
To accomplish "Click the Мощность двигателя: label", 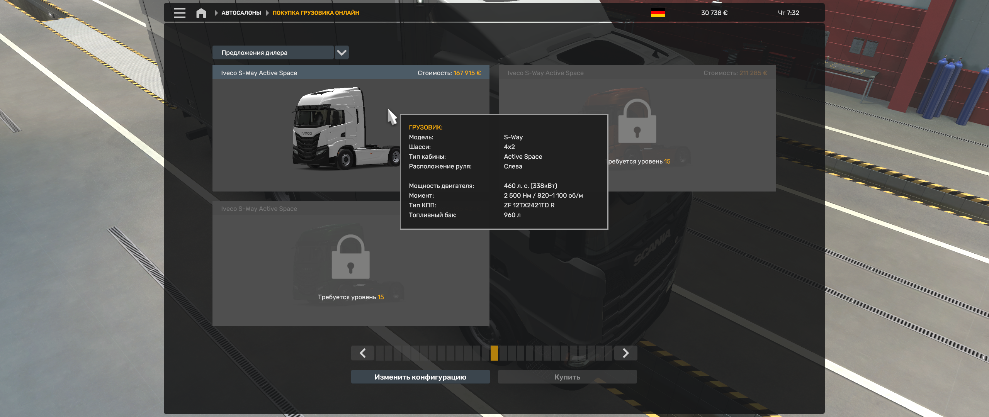I will (441, 186).
